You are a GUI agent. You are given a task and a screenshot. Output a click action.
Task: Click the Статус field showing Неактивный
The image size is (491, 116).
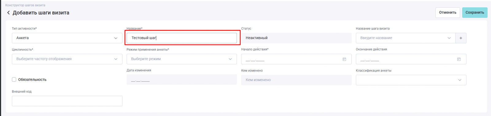(296, 38)
